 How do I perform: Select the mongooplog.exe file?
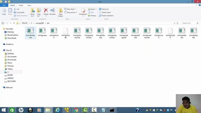click(124, 33)
